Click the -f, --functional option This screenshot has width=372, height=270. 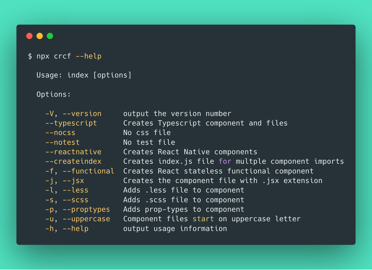tap(80, 171)
